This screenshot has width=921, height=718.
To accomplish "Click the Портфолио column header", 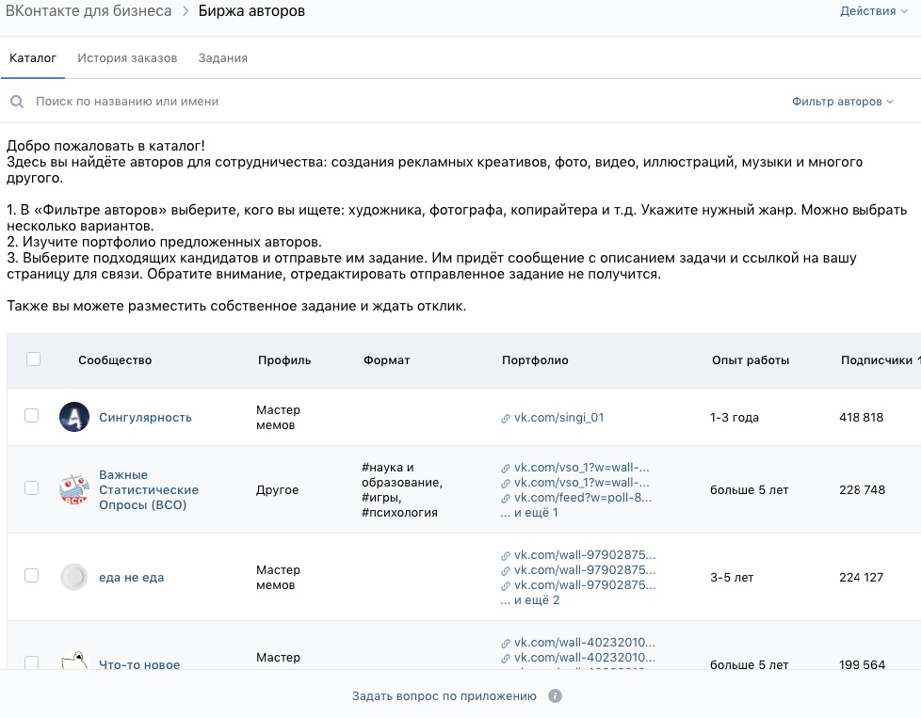I will coord(535,359).
